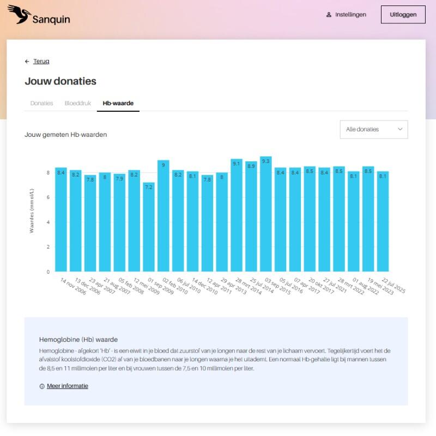Screen dimensions: 436x436
Task: Select the 22 jul 2025 bar
Action: (x=383, y=221)
